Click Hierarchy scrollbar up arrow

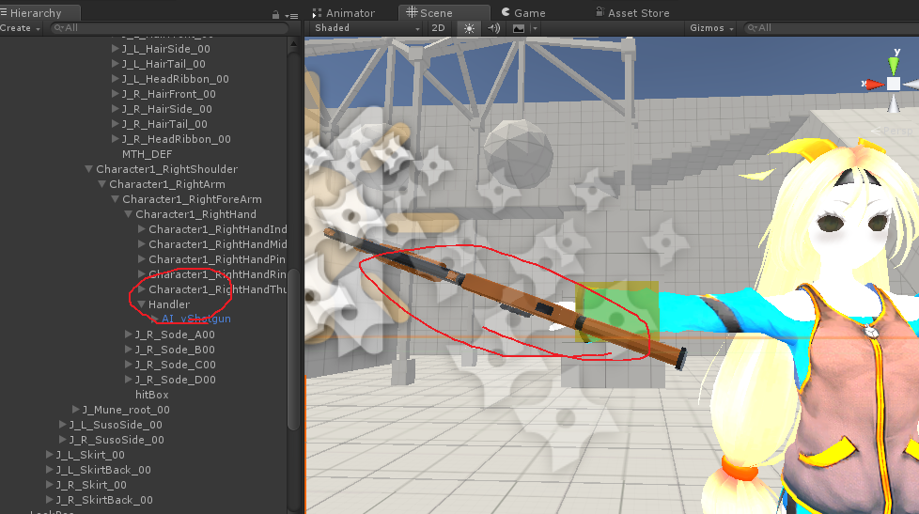pos(293,43)
